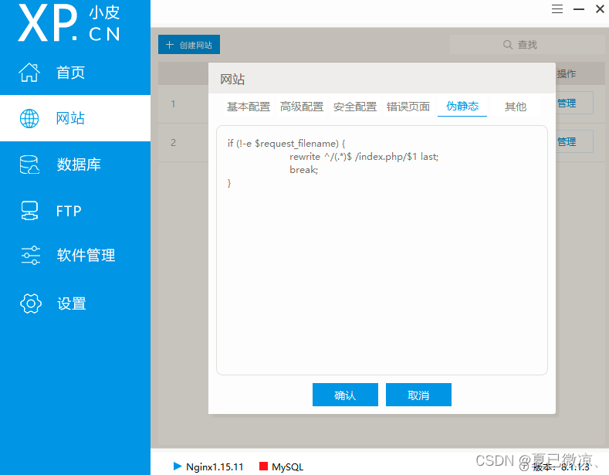Click the FTP server icon in sidebar
The height and width of the screenshot is (475, 609).
click(29, 211)
